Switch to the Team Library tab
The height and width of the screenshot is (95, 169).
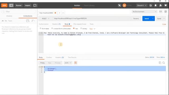click(x=89, y=5)
